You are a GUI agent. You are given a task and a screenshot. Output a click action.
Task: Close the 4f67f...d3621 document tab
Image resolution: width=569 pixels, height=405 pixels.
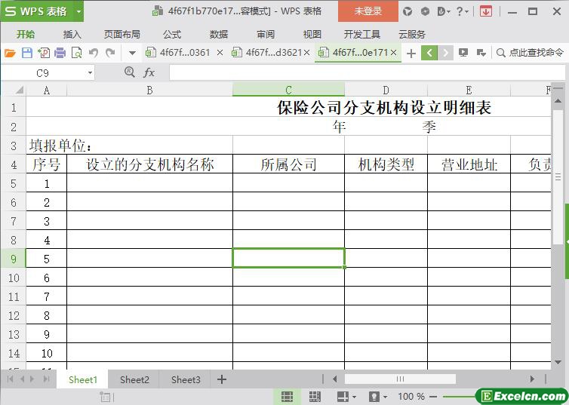[x=307, y=53]
